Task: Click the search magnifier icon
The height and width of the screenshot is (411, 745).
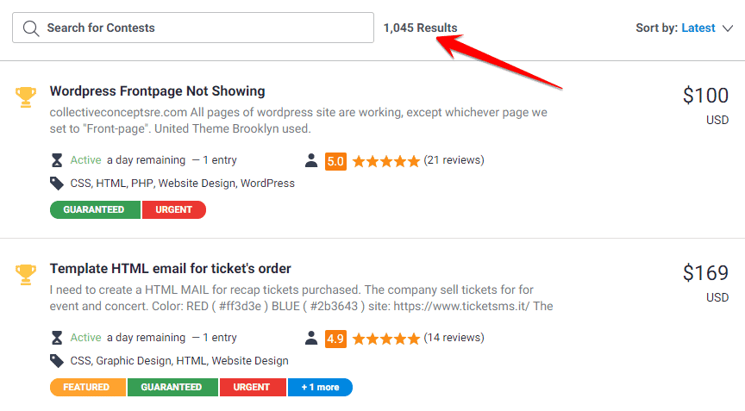Action: 31,28
